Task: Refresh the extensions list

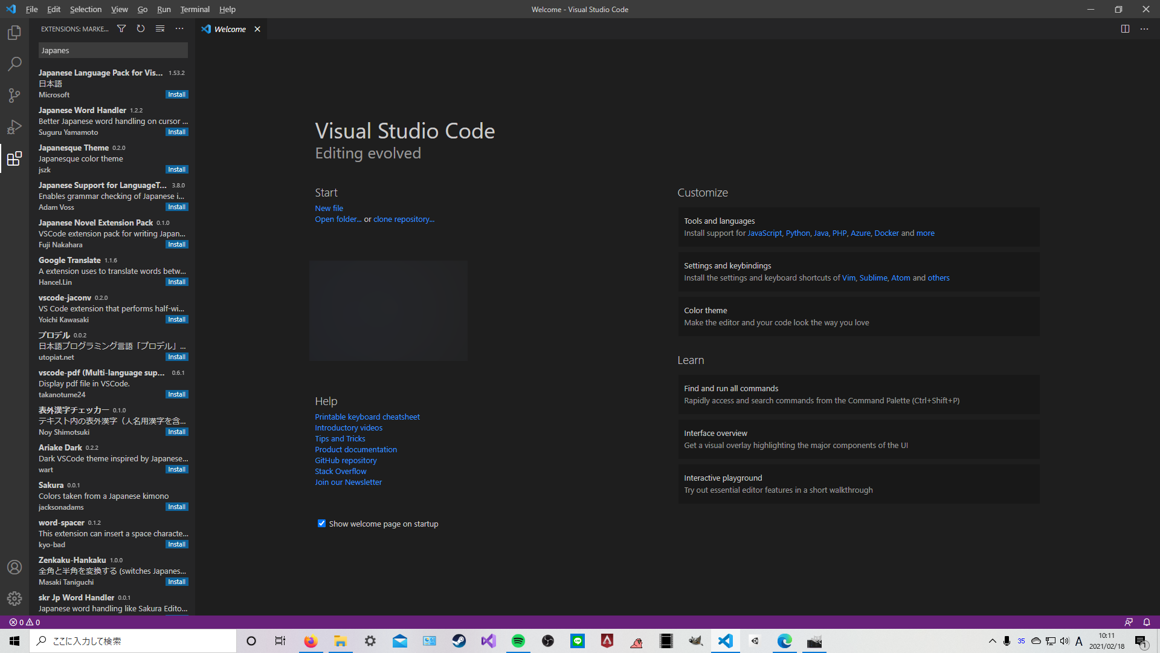Action: pos(140,28)
